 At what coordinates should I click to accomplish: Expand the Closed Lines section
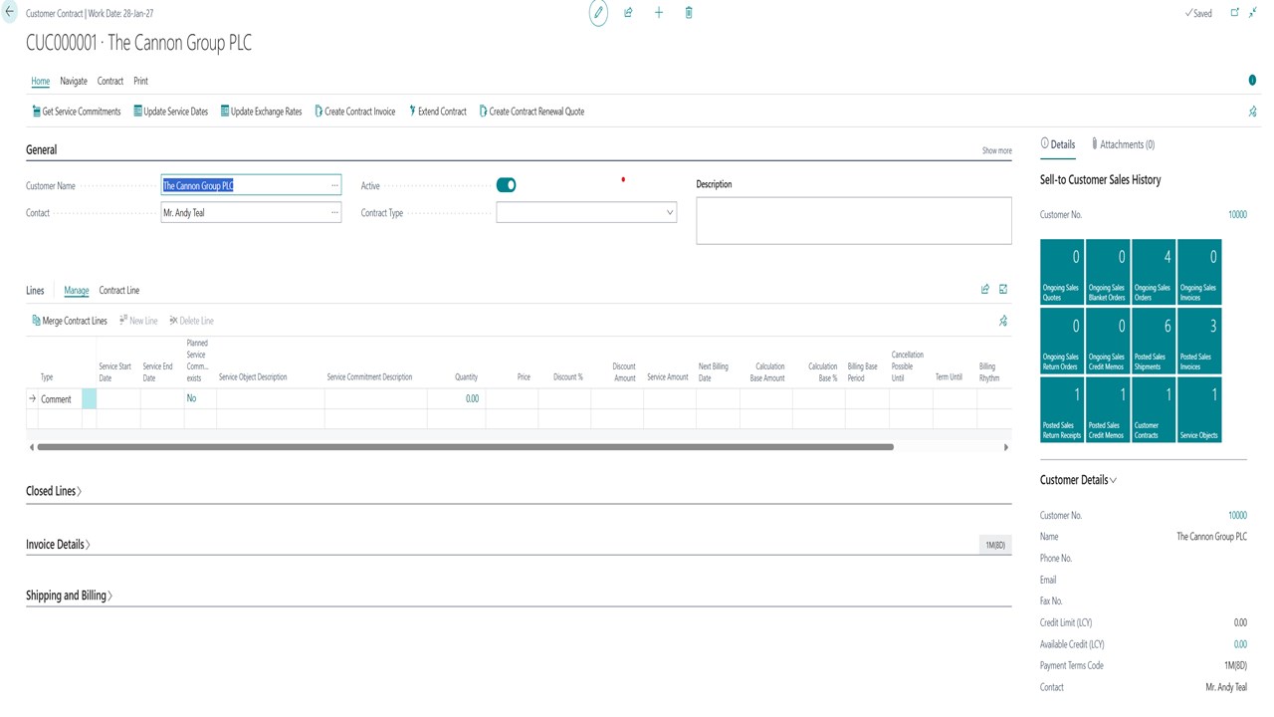[x=54, y=491]
